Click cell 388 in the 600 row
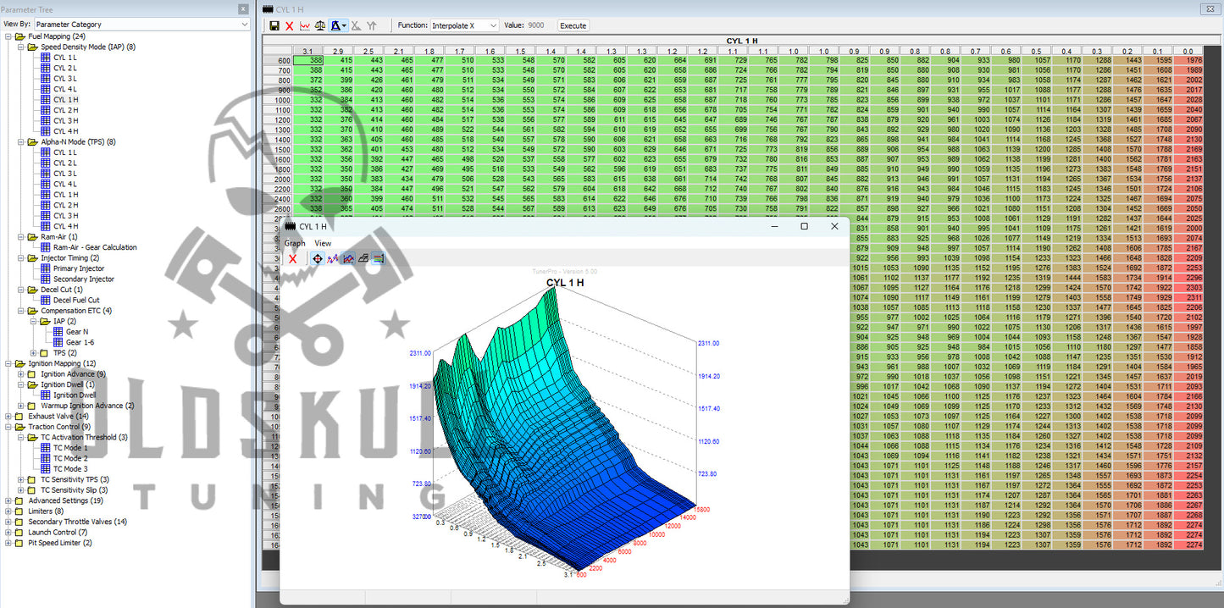This screenshot has width=1224, height=608. pyautogui.click(x=308, y=61)
